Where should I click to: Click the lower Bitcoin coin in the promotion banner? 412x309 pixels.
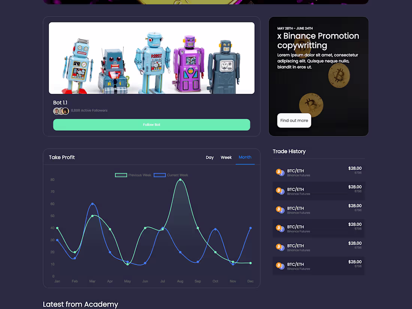coord(311,105)
